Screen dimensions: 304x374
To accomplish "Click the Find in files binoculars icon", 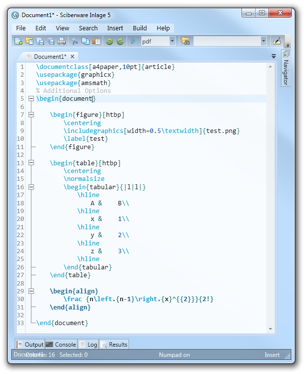I will click(186, 41).
